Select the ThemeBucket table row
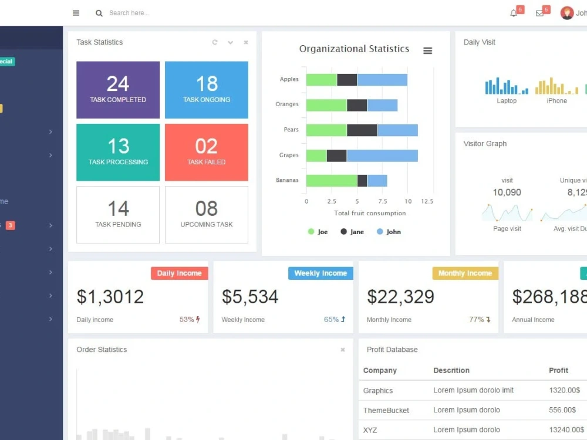The image size is (587, 440). point(473,411)
